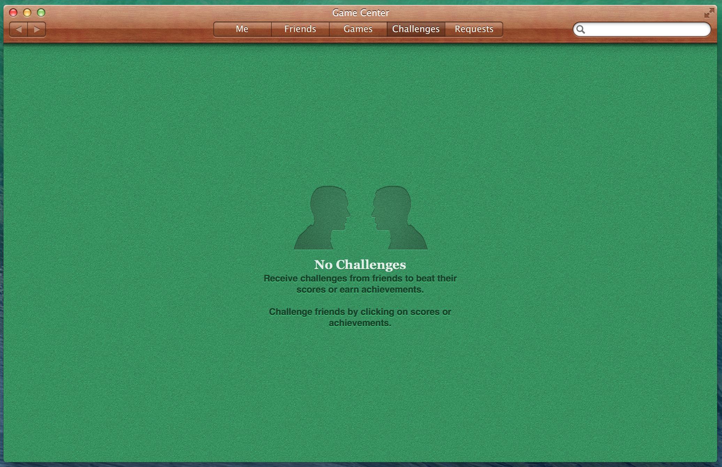Select the Challenges tab
This screenshot has height=467, width=722.
pos(416,29)
